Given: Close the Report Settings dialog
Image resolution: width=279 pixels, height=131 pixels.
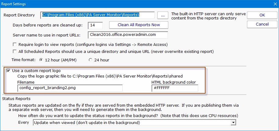Looking at the screenshot, I should 273,4.
